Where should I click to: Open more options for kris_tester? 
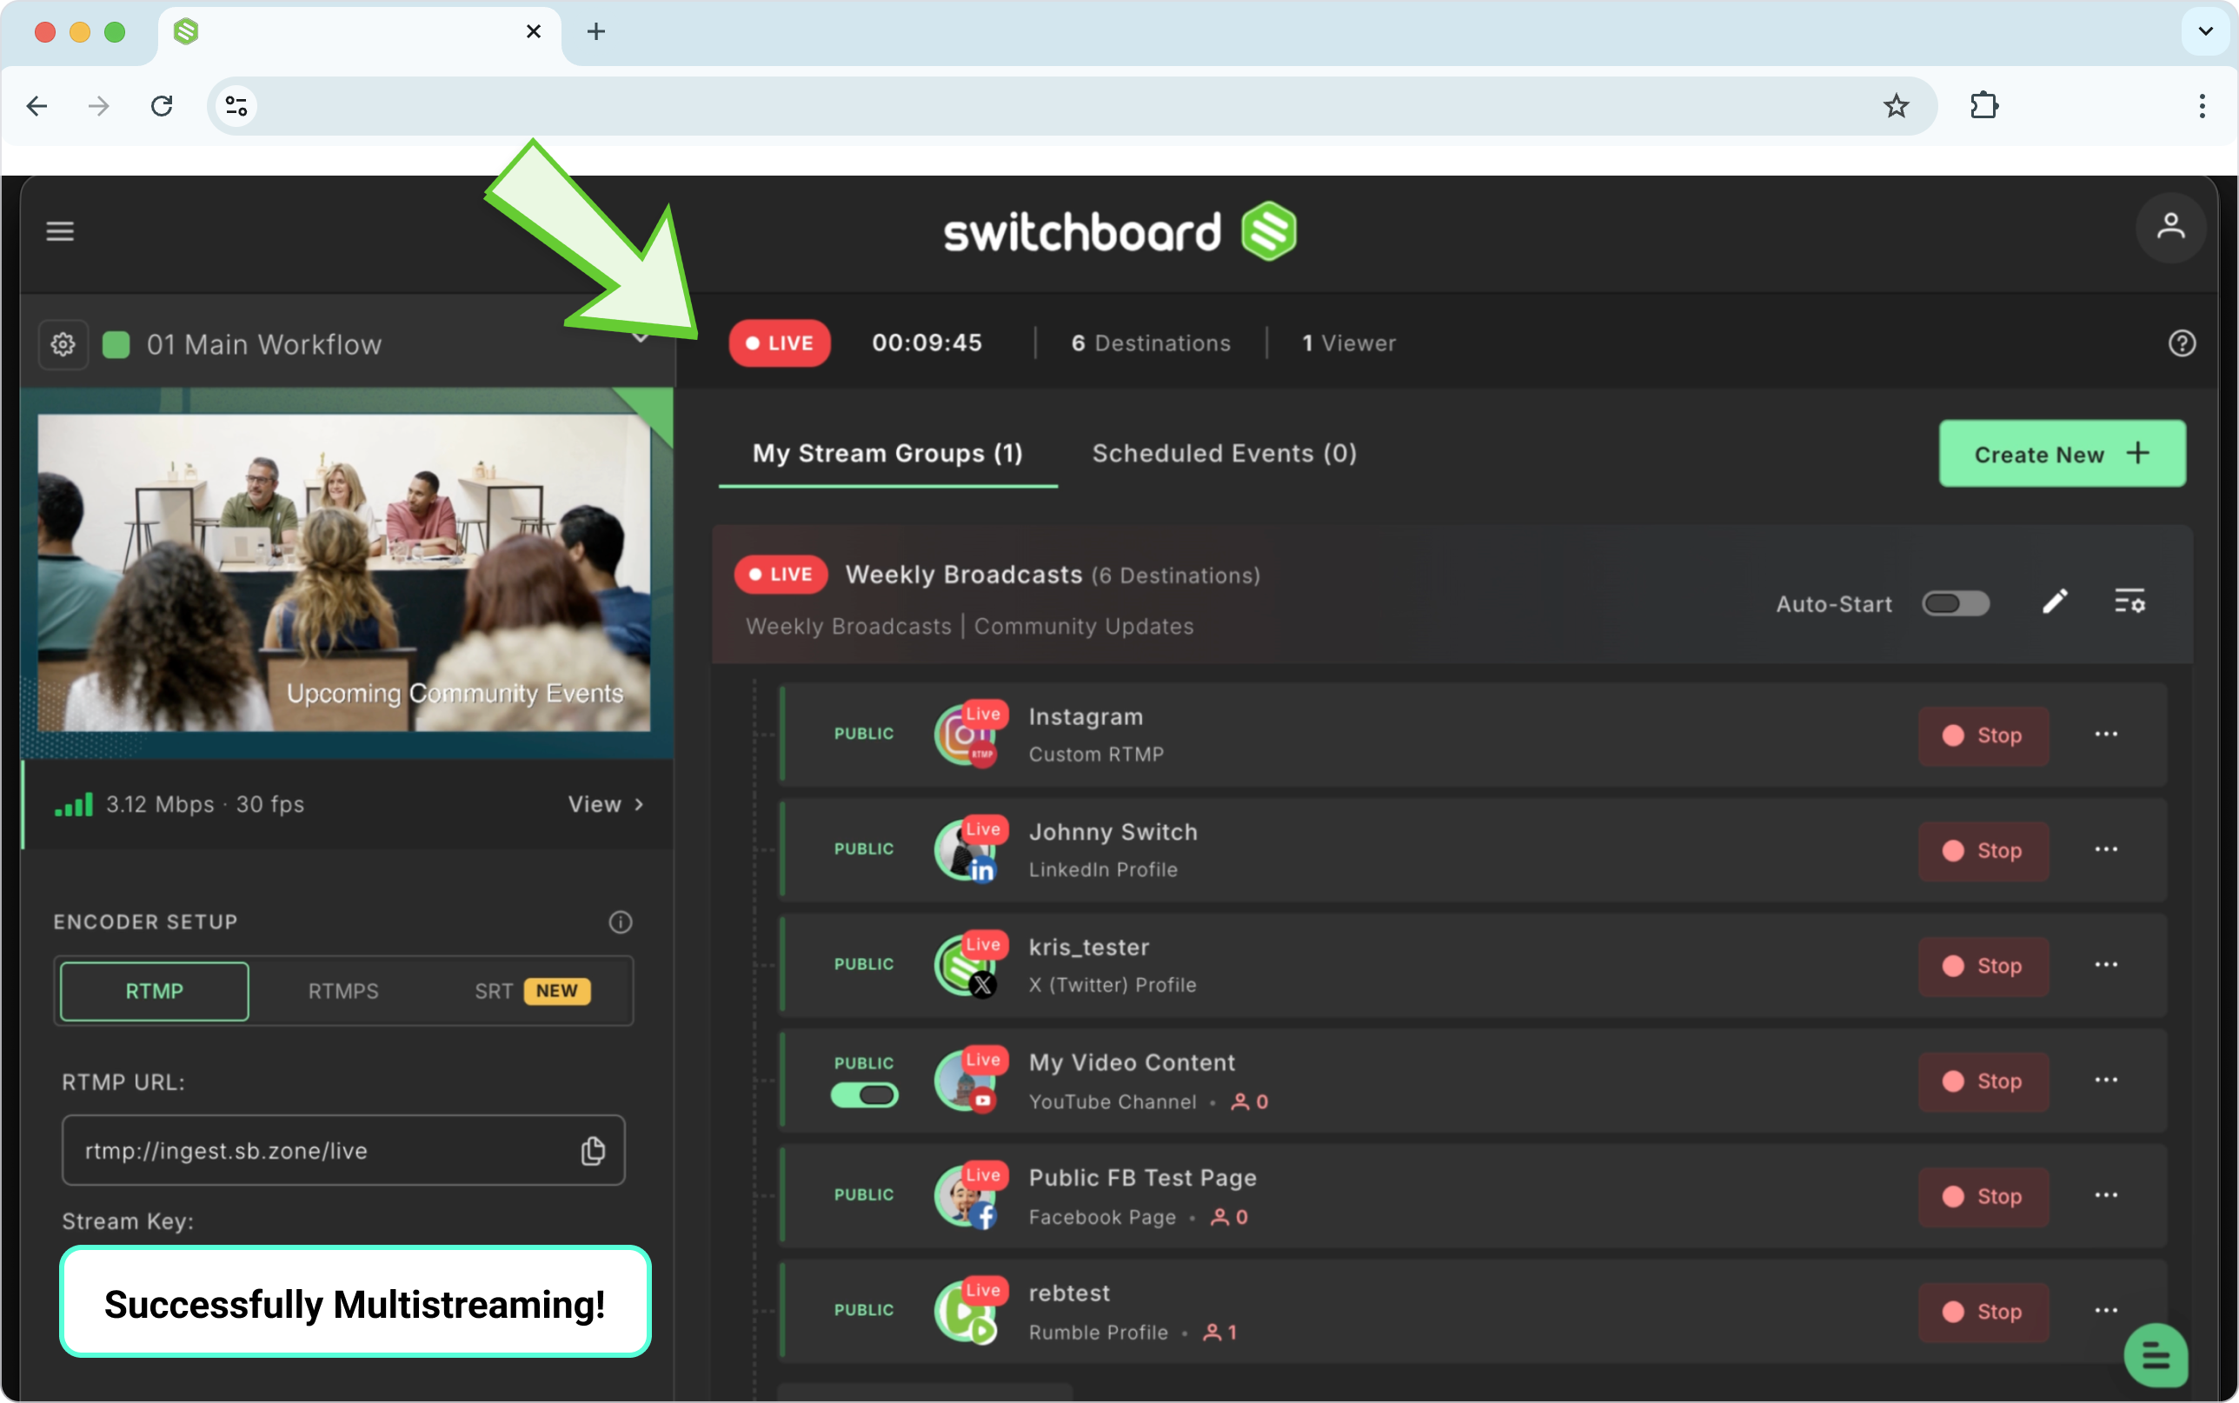pyautogui.click(x=2105, y=964)
